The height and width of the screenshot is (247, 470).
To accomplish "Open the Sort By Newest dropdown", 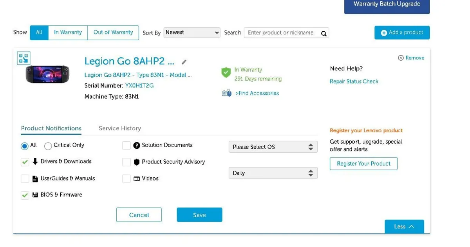I will point(192,32).
